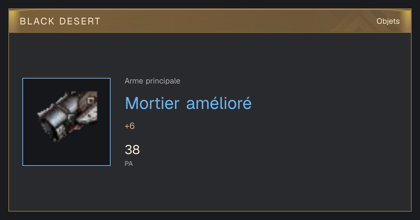Image resolution: width=420 pixels, height=220 pixels.
Task: Select the Arme principale type label
Action: click(x=153, y=81)
